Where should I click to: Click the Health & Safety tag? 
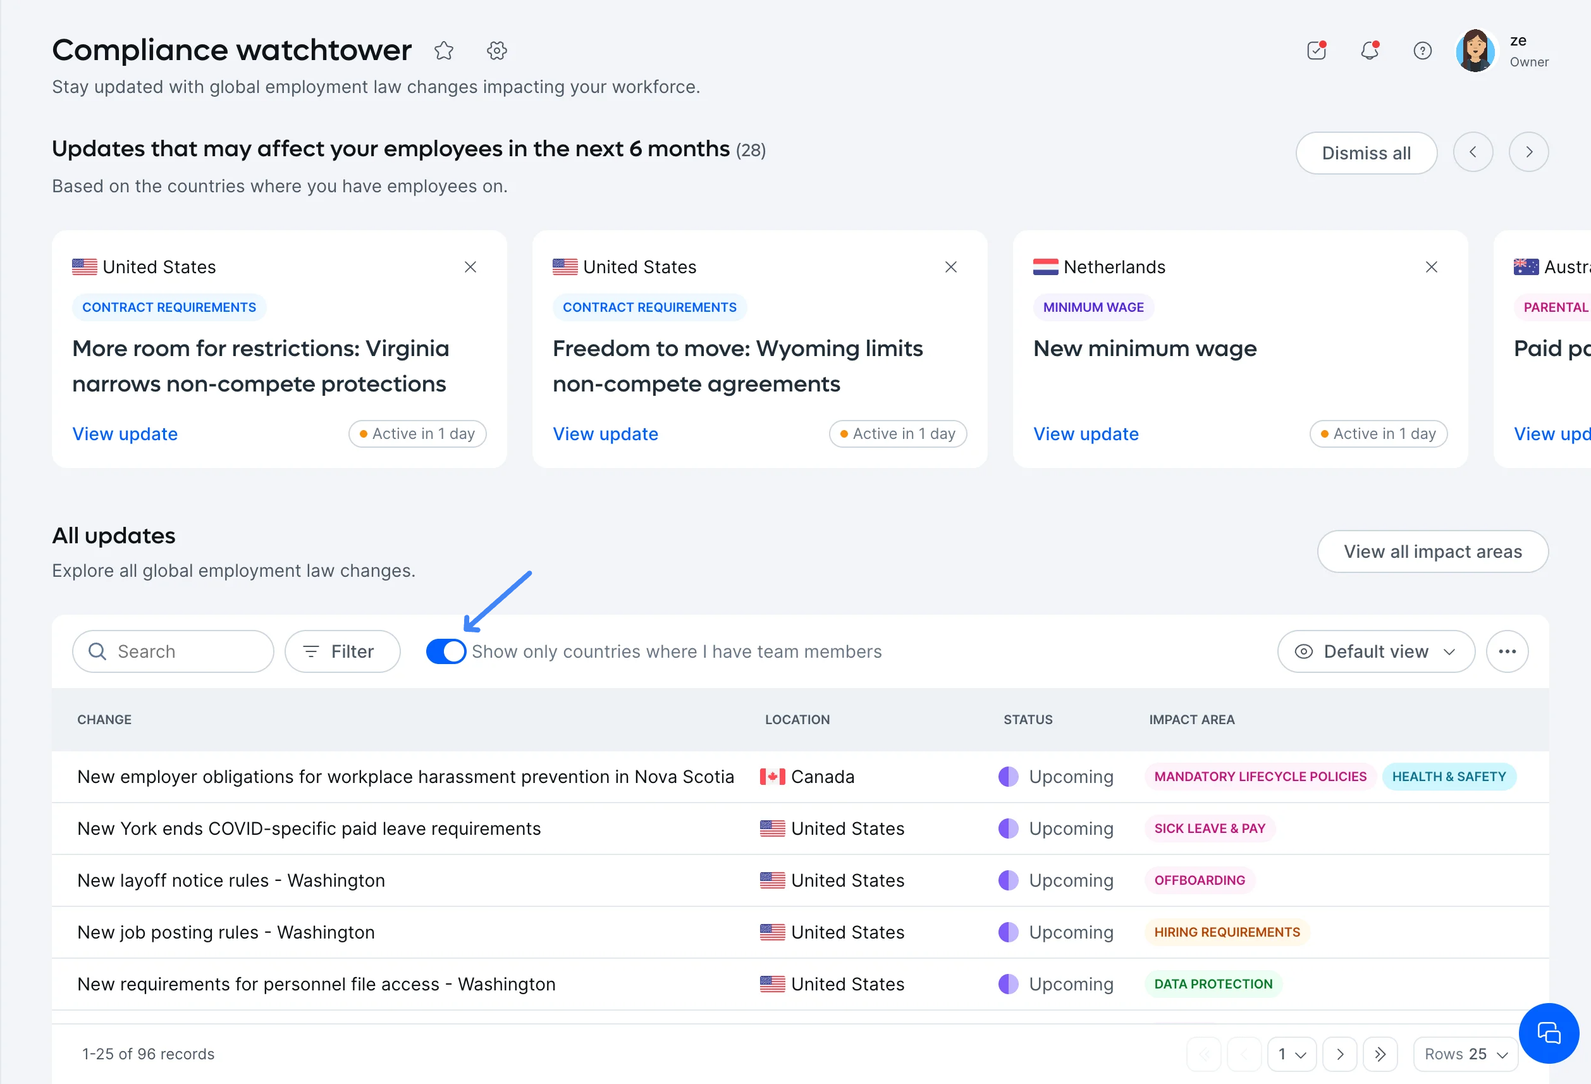[x=1449, y=777]
